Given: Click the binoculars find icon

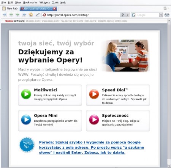Looking at the screenshot, I should pyautogui.click(x=167, y=15).
